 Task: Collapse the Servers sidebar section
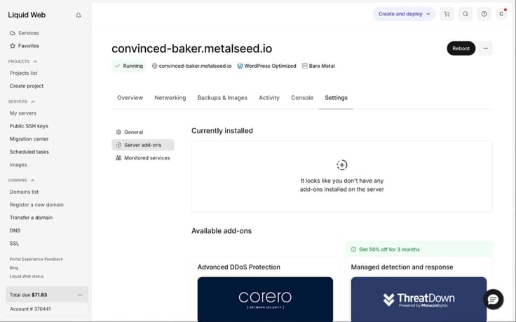(33, 101)
